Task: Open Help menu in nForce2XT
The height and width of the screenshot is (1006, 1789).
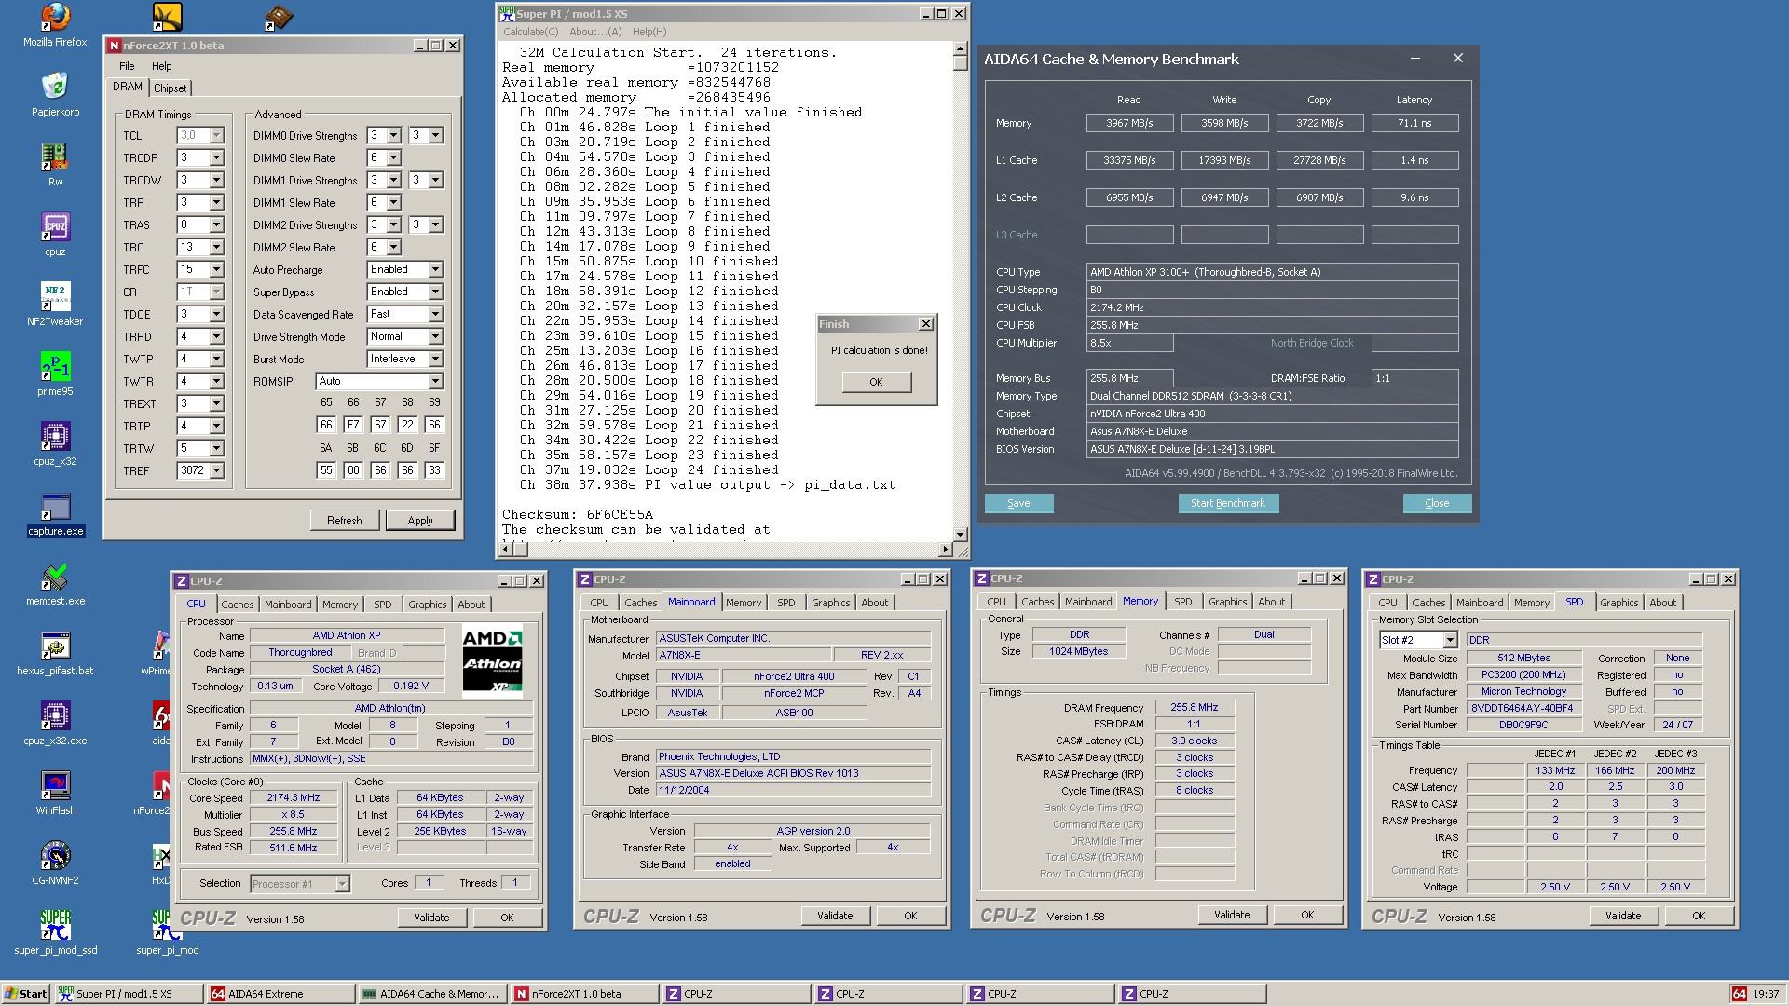Action: click(x=162, y=66)
